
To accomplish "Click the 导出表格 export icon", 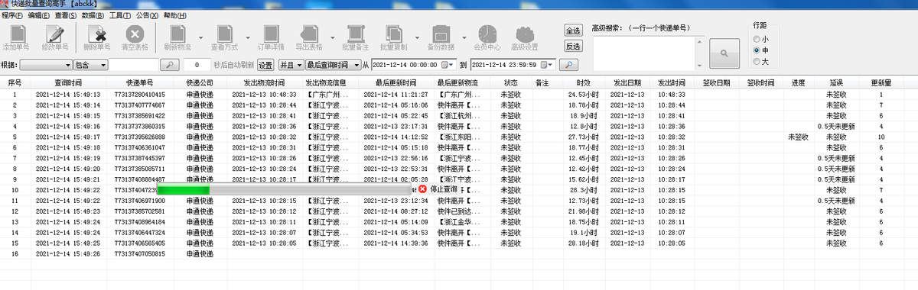I will 310,37.
